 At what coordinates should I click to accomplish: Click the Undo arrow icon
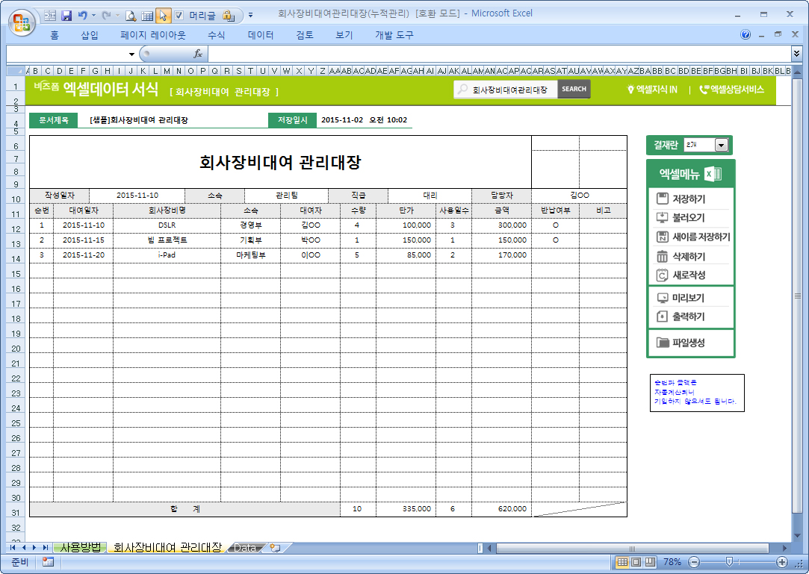[81, 15]
